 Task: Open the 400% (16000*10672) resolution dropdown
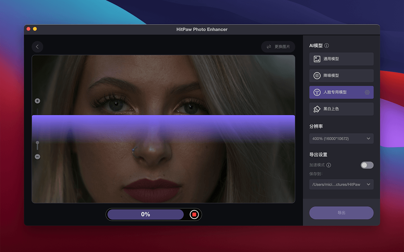[341, 138]
